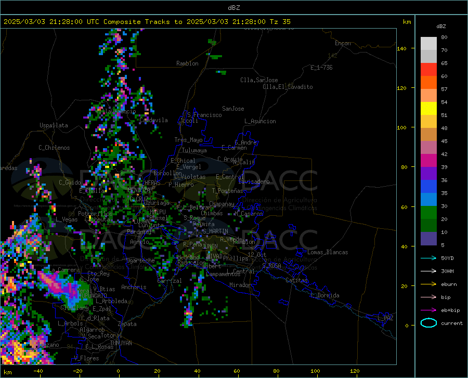Click the white 30HM arrow icon
The width and height of the screenshot is (468, 378).
(428, 271)
